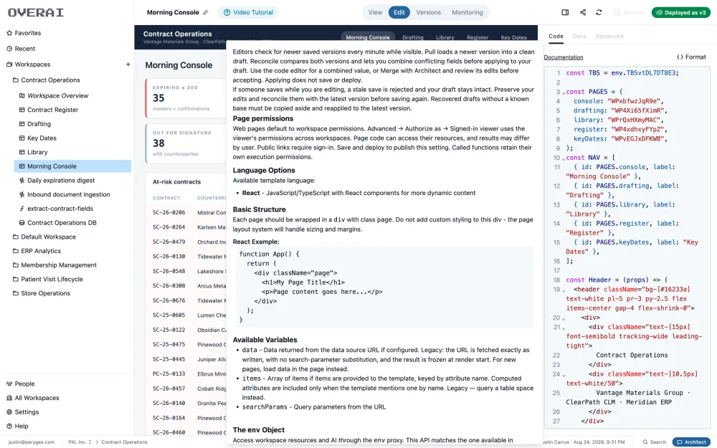Select the Code tab in editor panel
The image size is (717, 448).
coord(556,36)
